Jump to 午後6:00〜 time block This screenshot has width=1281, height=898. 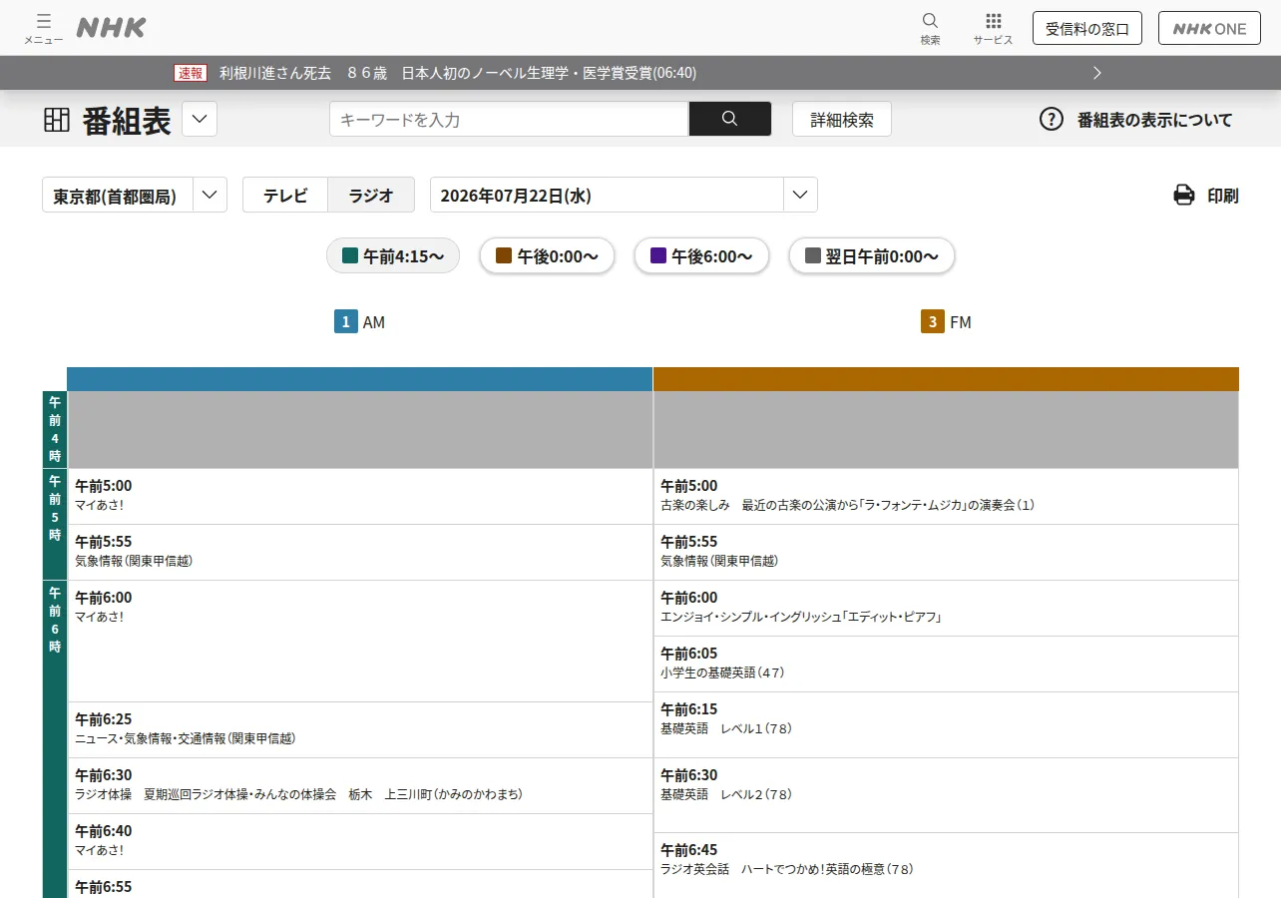click(701, 255)
